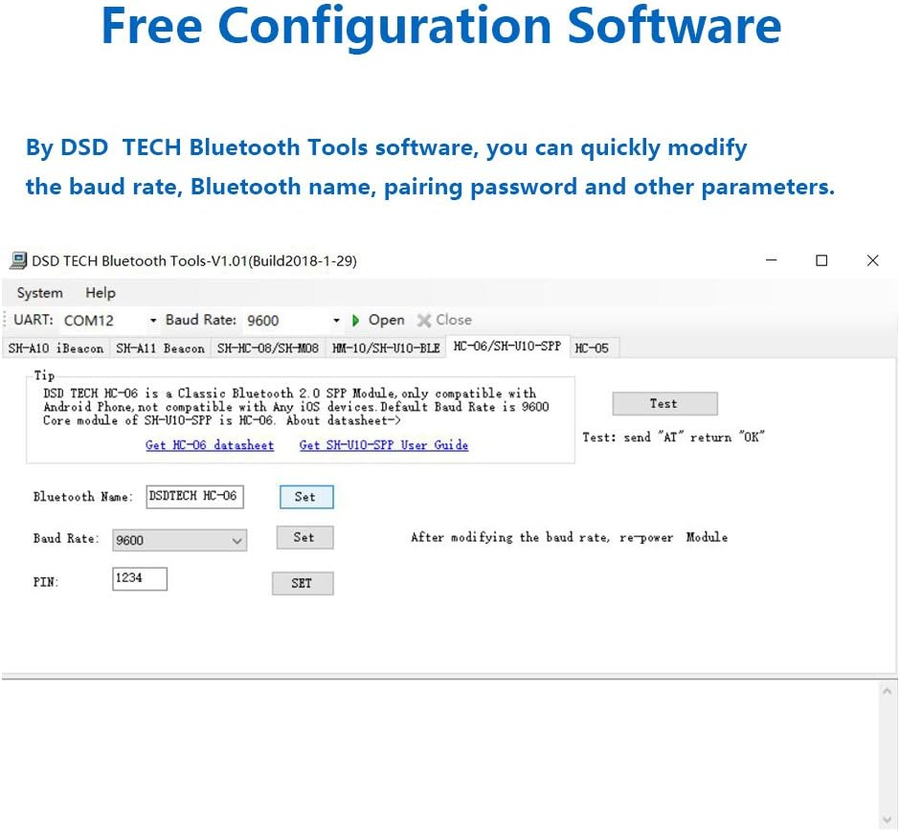
Task: Open the System menu
Action: (39, 293)
